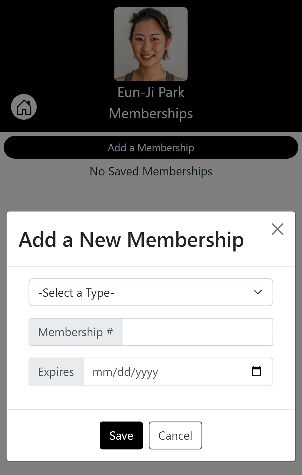
Task: Click the Membership # label
Action: pos(75,332)
